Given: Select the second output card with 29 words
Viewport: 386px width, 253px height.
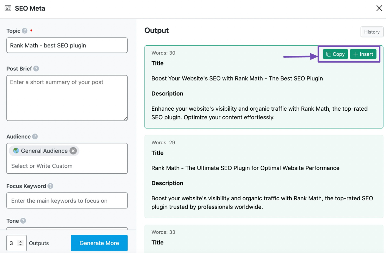Looking at the screenshot, I should coord(264,176).
